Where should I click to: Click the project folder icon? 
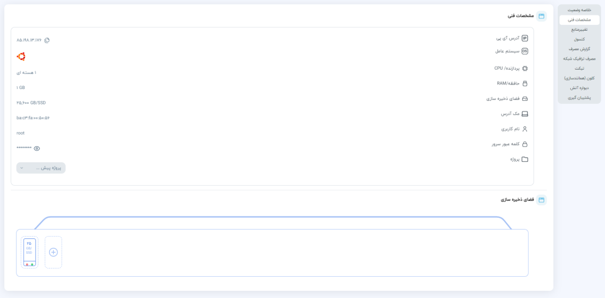coord(525,159)
